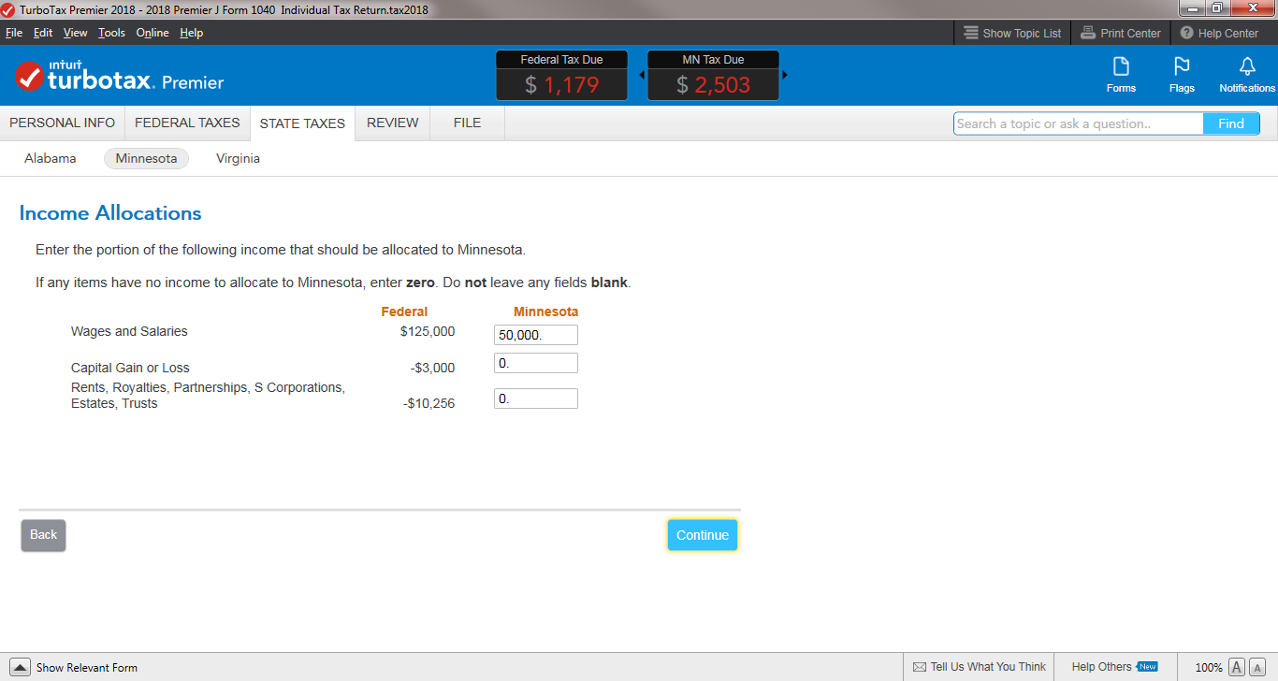Expand the Show Relevant Form arrow icon
This screenshot has width=1278, height=681.
(20, 667)
